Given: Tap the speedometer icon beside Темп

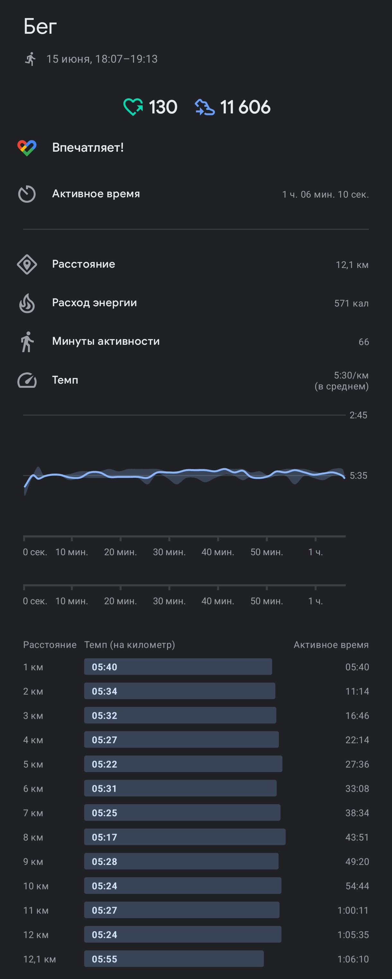Looking at the screenshot, I should click(27, 380).
